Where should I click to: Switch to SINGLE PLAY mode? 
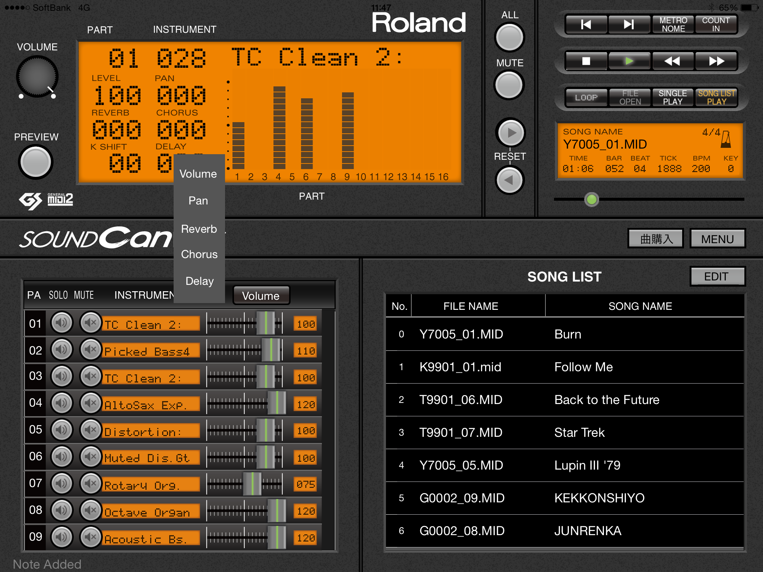673,98
